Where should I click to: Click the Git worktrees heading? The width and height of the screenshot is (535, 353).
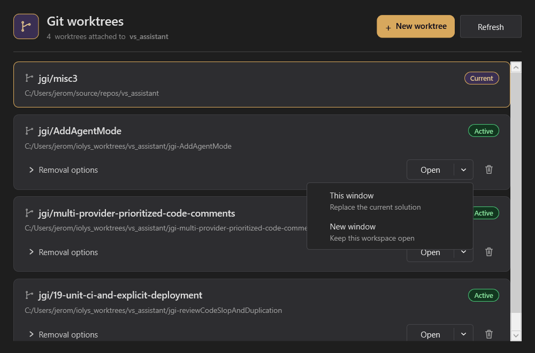coord(85,21)
